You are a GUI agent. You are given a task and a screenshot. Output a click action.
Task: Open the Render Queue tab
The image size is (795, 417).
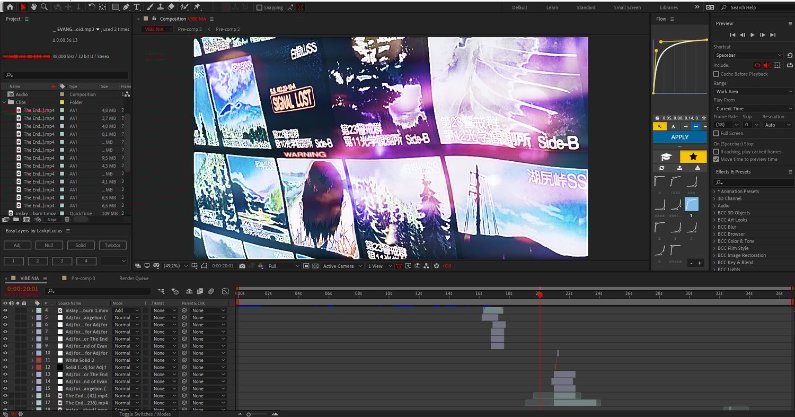[134, 278]
